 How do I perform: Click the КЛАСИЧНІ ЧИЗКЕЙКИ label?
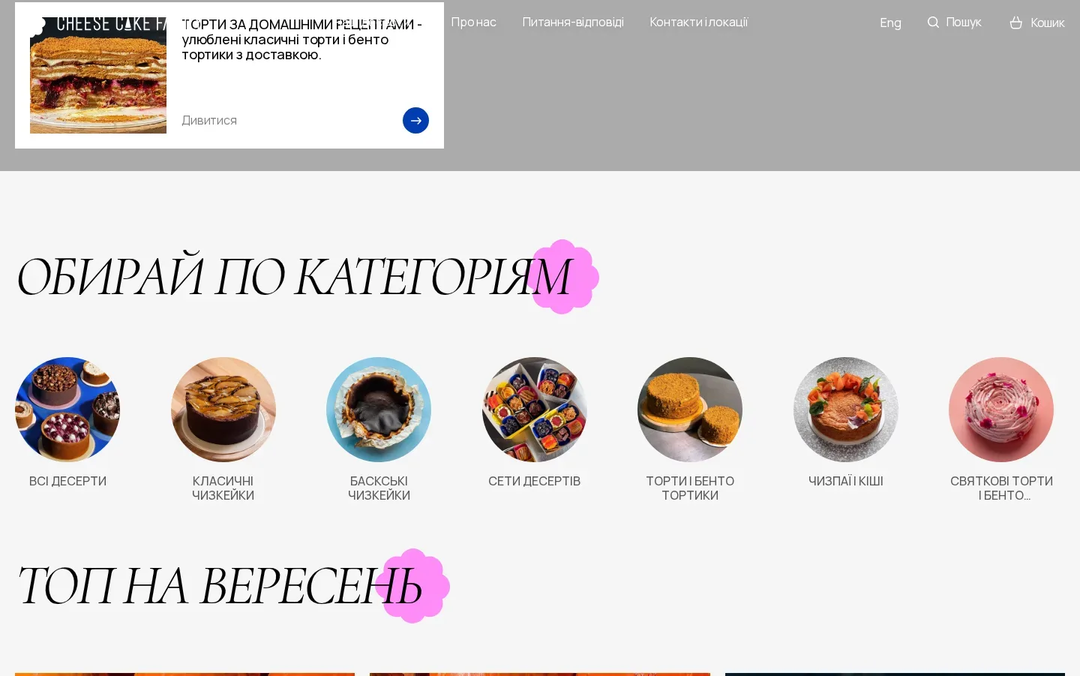coord(223,488)
